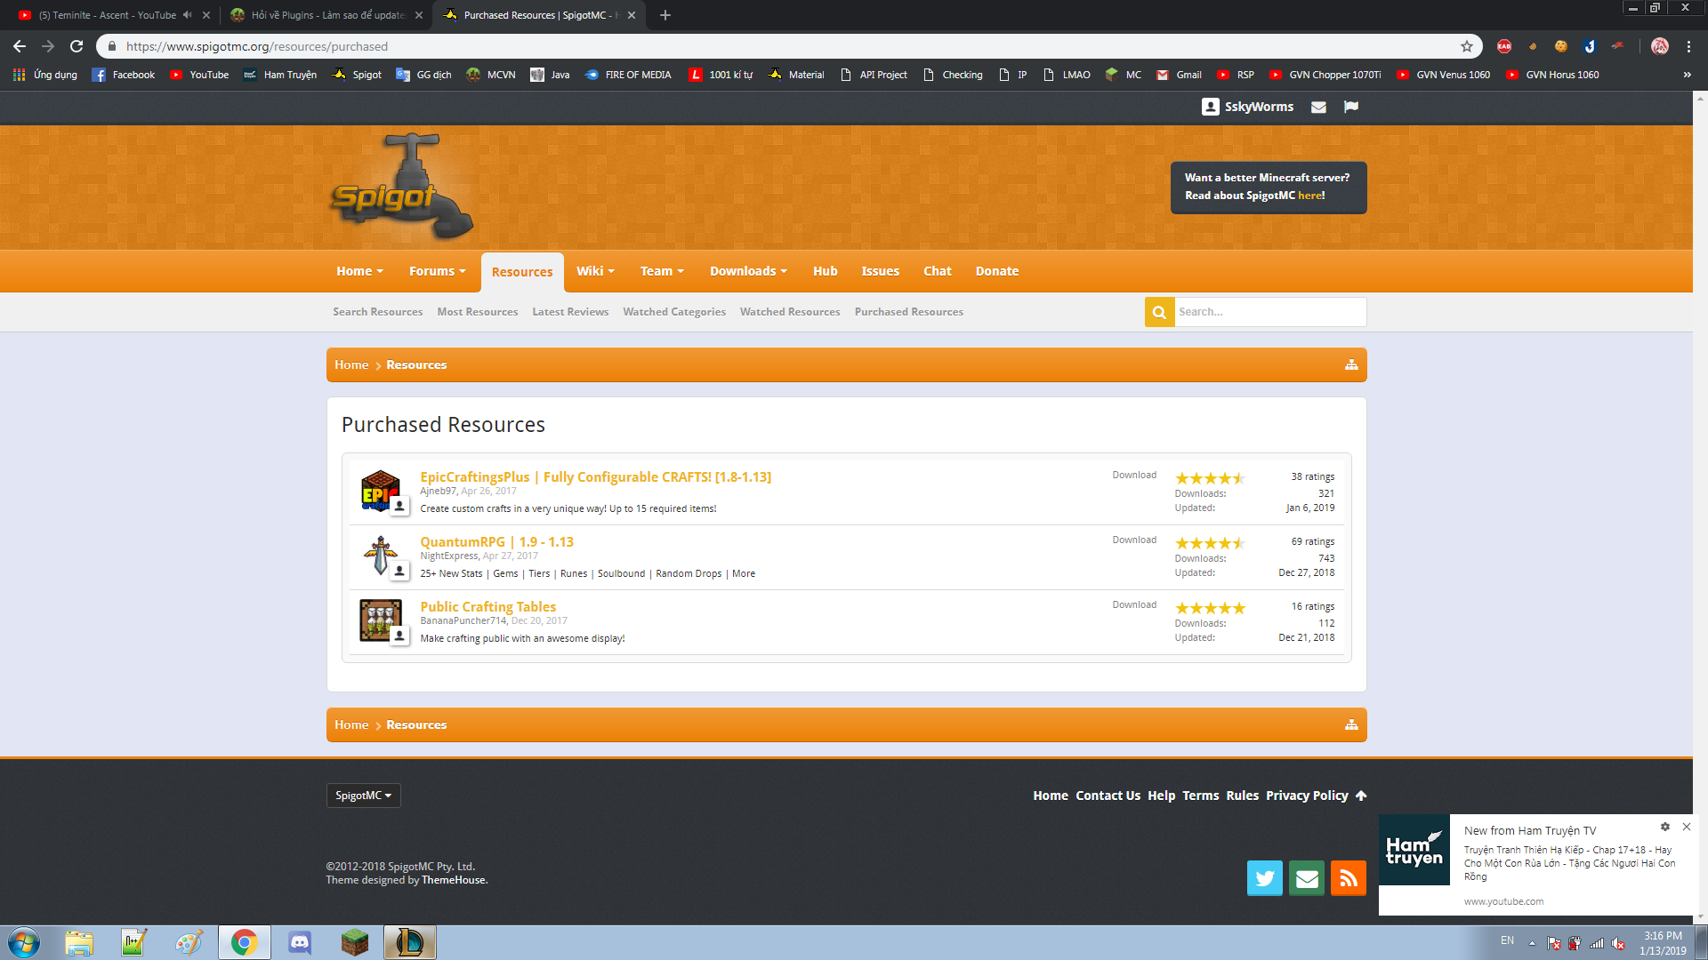Bookmark page with the star icon
The height and width of the screenshot is (960, 1708).
(1466, 46)
